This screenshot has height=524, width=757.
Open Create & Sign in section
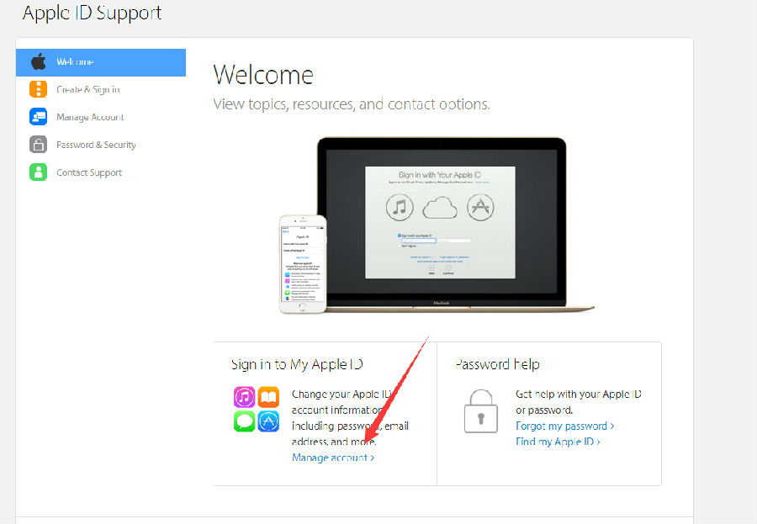click(87, 90)
